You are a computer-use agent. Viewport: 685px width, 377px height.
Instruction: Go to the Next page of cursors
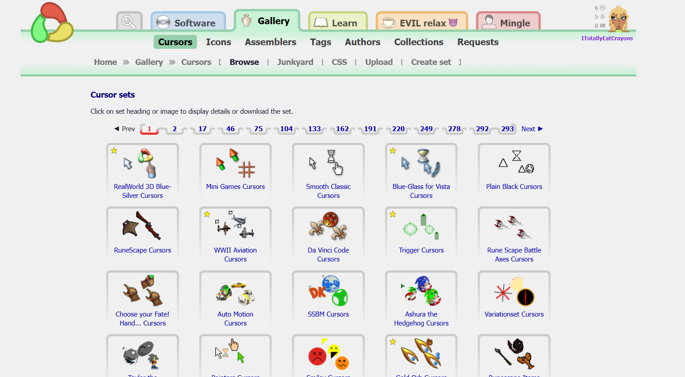532,129
